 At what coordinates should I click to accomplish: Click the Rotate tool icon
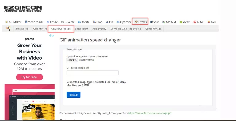(x=79, y=22)
